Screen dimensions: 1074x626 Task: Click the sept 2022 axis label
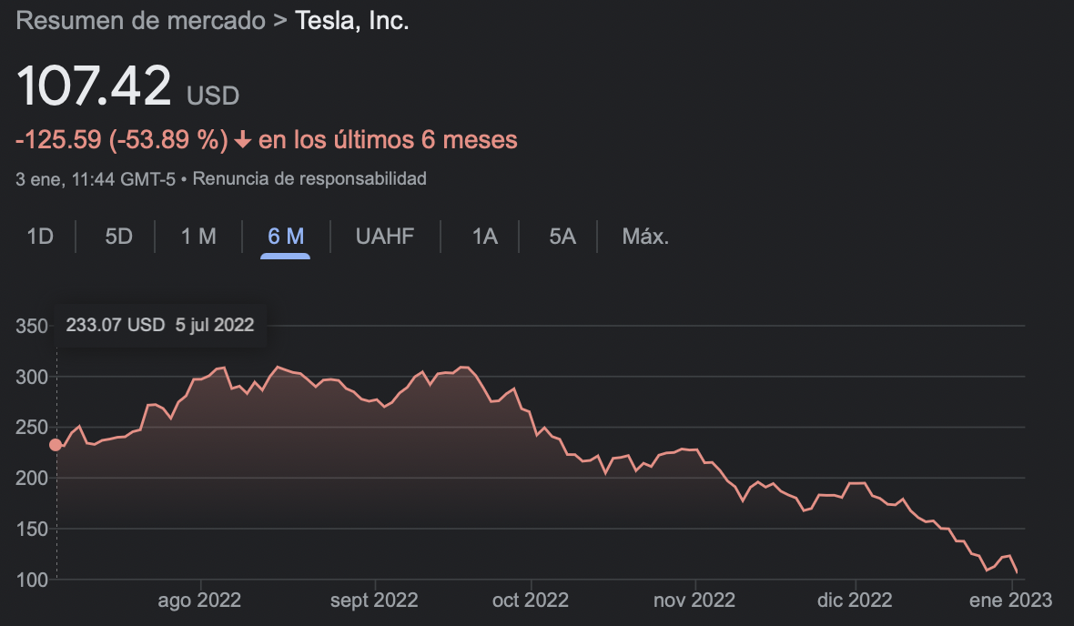(x=374, y=601)
